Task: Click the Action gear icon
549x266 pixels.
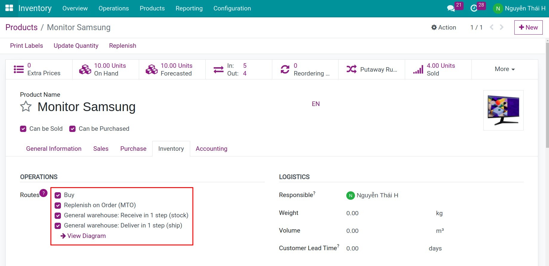Action: [x=434, y=27]
